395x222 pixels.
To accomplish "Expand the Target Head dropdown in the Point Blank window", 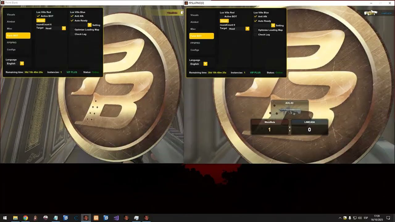I will pyautogui.click(x=64, y=28).
